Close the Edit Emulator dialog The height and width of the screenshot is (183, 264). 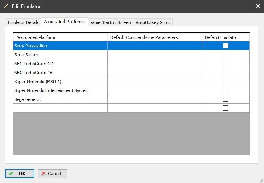click(x=258, y=6)
